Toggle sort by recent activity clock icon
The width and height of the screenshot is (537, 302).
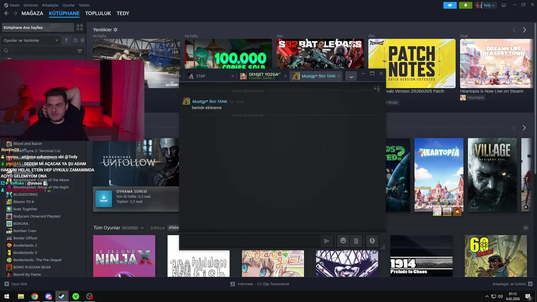point(76,40)
